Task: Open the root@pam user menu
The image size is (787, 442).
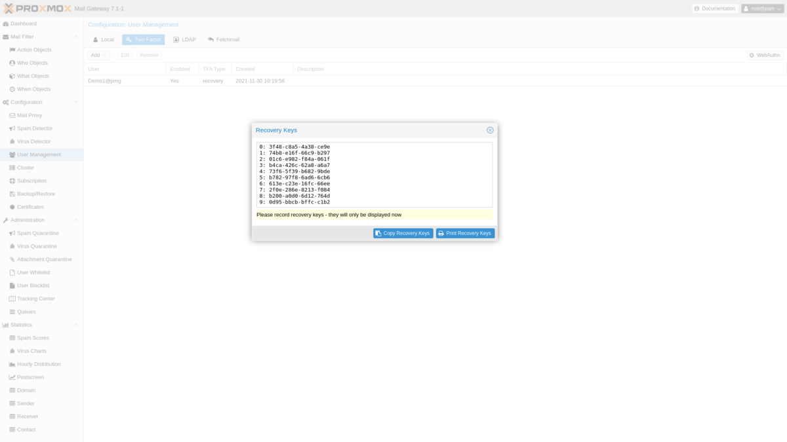Action: pos(762,9)
